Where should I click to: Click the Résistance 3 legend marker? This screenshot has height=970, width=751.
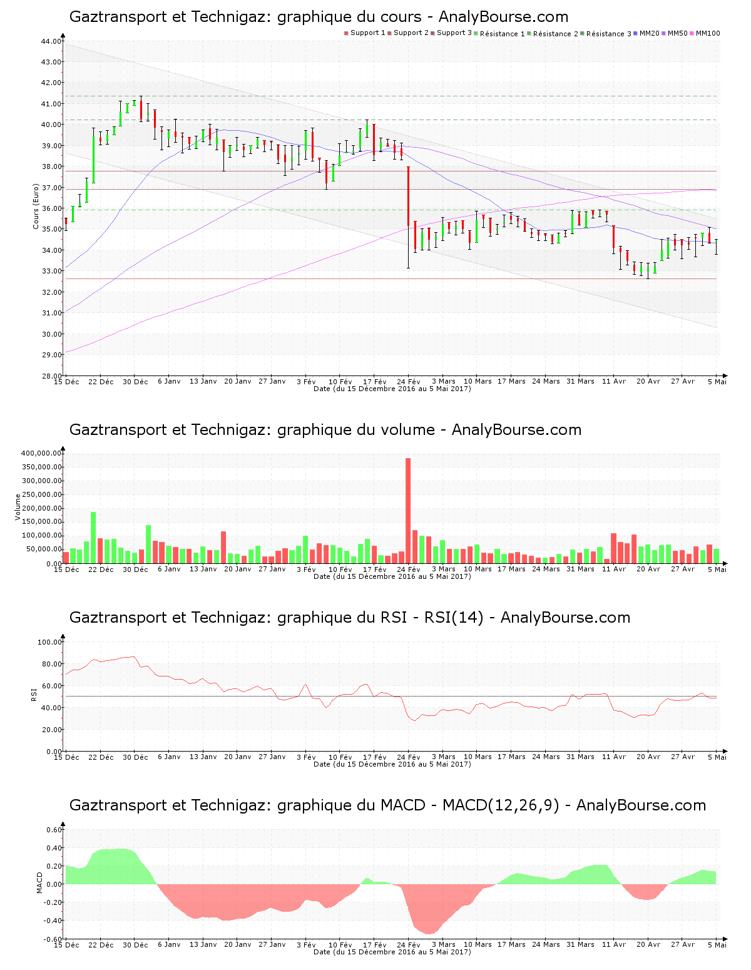point(583,33)
